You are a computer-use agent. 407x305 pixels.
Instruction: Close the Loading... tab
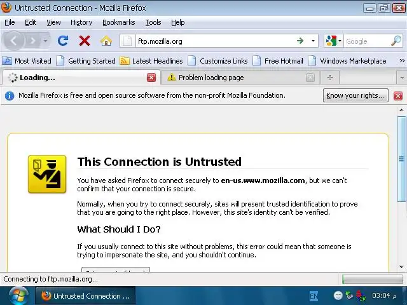pyautogui.click(x=151, y=78)
